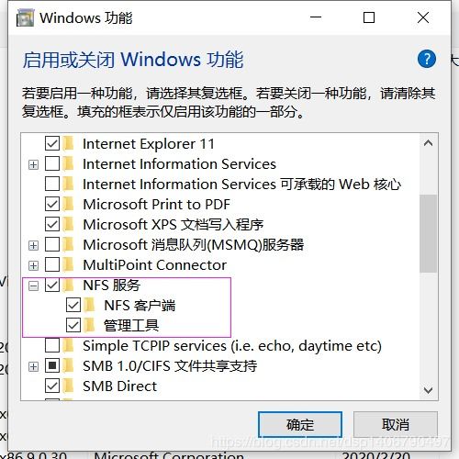Image resolution: width=459 pixels, height=459 pixels.
Task: Click the folder icon beside Internet Explorer 11
Action: [x=69, y=143]
